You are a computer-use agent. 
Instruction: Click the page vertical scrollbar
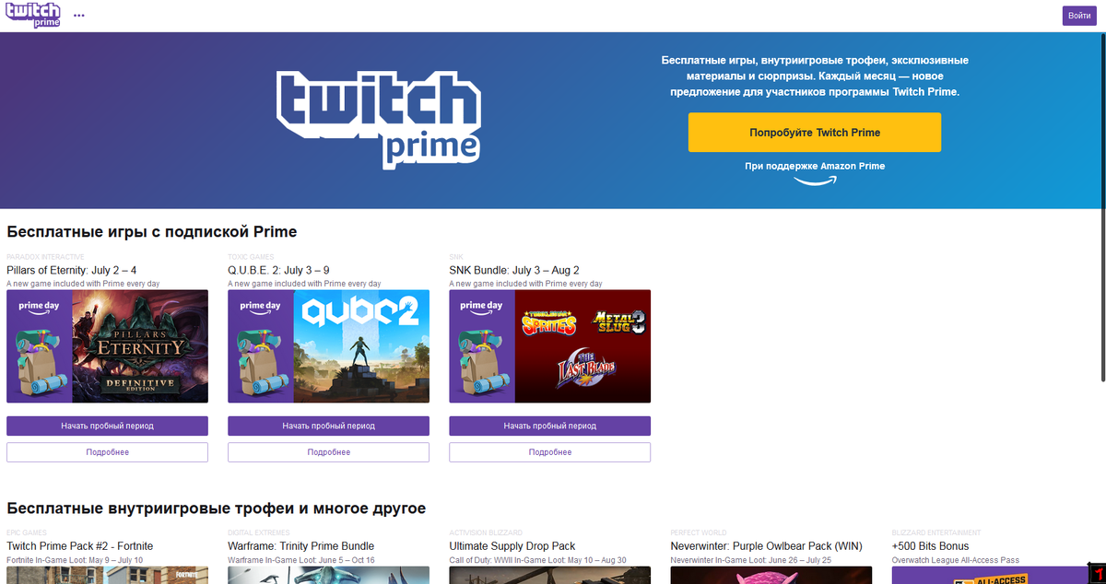1101,207
